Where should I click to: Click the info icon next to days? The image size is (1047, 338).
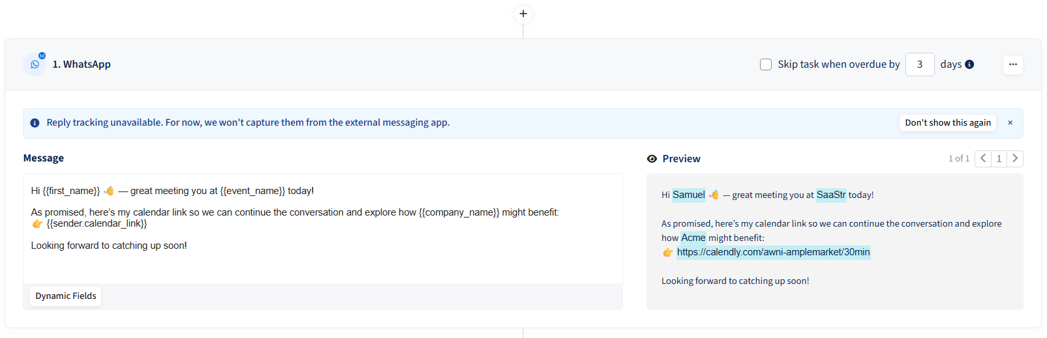click(969, 64)
